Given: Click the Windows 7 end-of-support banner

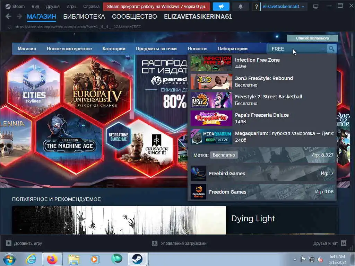Looking at the screenshot, I should click(156, 7).
